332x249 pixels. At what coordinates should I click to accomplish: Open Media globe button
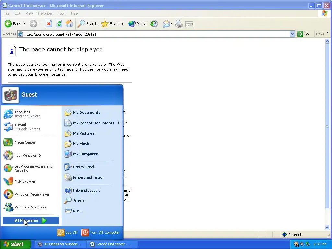point(137,24)
